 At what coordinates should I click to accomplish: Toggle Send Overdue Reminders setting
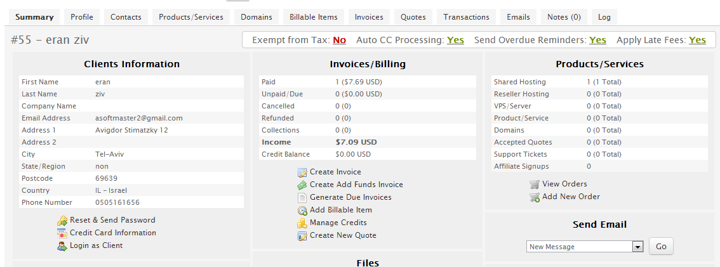[597, 40]
